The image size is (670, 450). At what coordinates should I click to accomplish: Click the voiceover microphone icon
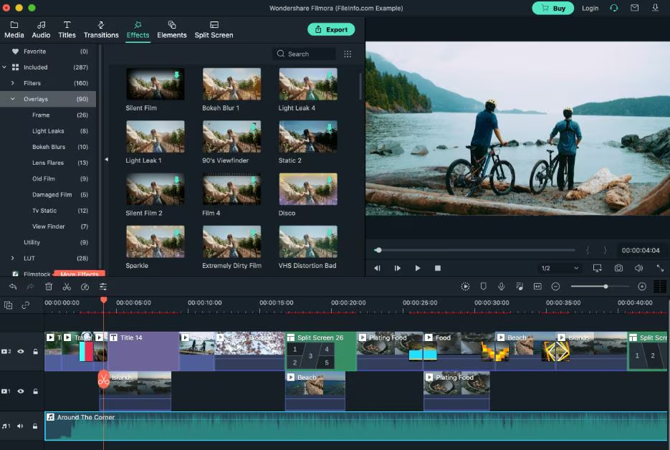(x=501, y=287)
